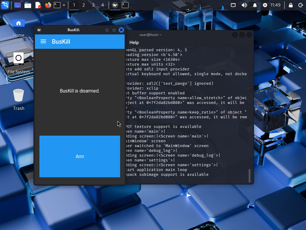Switch to workspace 2
The width and height of the screenshot is (306, 230).
tap(84, 5)
